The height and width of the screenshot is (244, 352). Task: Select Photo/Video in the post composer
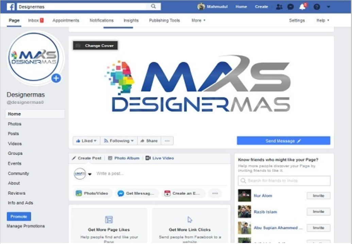[x=92, y=193]
